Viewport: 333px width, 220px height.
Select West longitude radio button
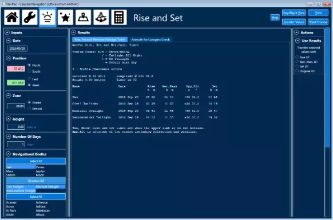click(29, 85)
